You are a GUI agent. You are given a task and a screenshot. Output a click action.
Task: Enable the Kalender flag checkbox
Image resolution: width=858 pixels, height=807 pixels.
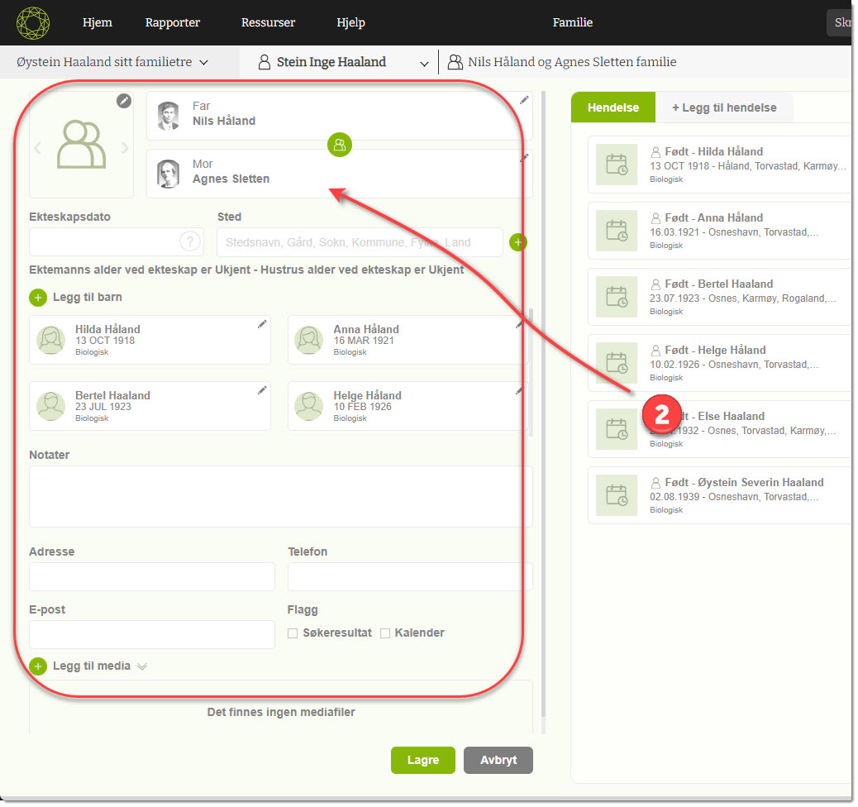coord(385,633)
